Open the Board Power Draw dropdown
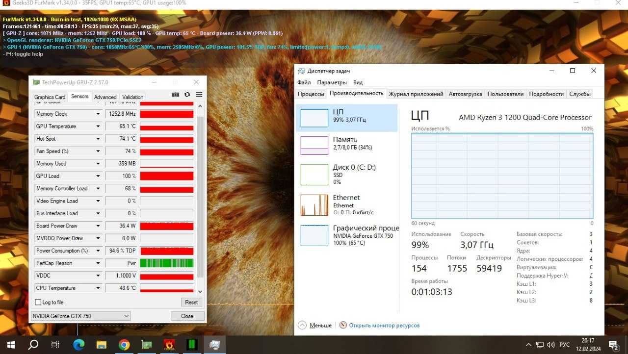 (x=98, y=226)
